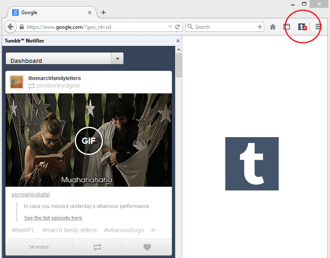Open the pemberleydigital reblog source
This screenshot has width=330, height=258.
tap(58, 85)
